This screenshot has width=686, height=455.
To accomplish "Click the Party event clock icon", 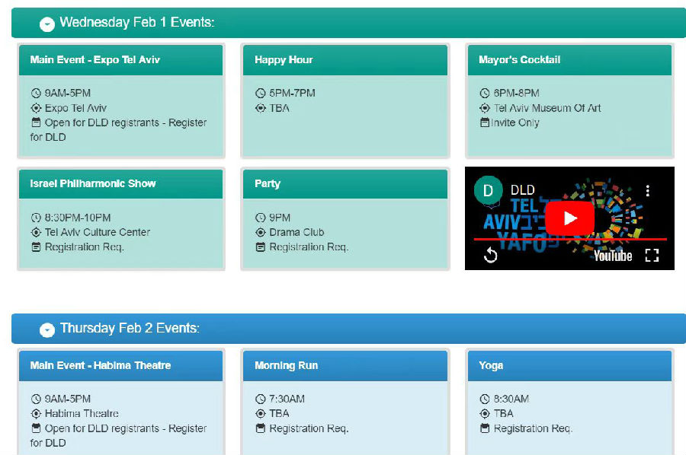I will click(x=261, y=218).
